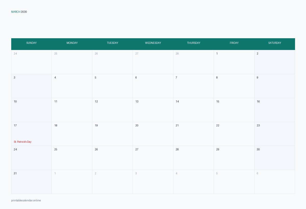Click date 18 on Monday
The height and width of the screenshot is (209, 306).
72,134
